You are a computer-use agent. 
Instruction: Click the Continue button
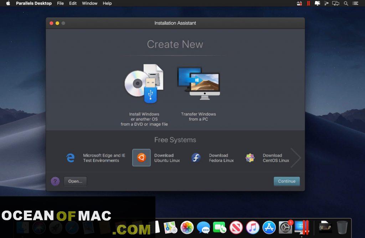coord(287,181)
